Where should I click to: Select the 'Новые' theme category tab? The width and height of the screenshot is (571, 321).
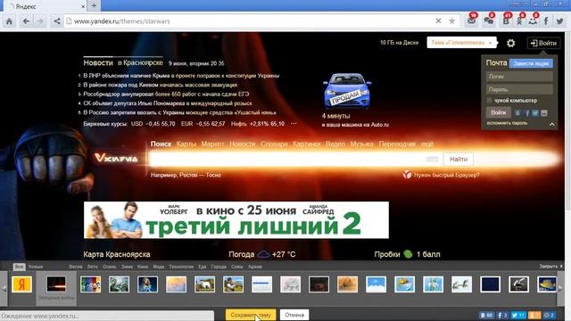pos(36,267)
